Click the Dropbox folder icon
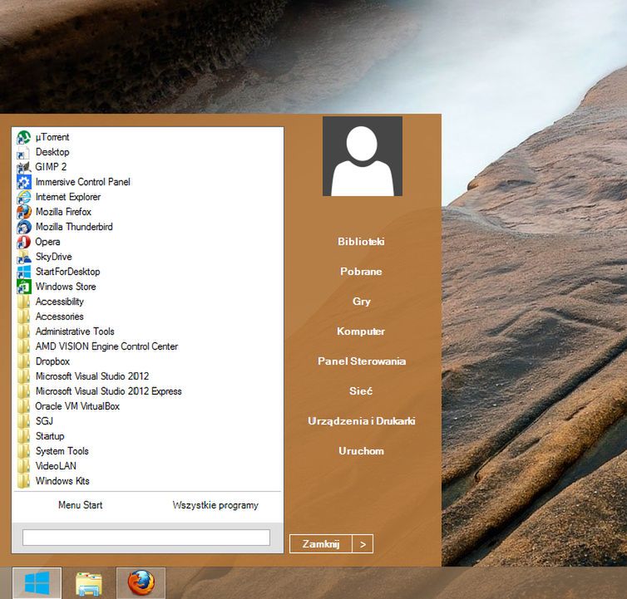This screenshot has height=599, width=627. [23, 361]
